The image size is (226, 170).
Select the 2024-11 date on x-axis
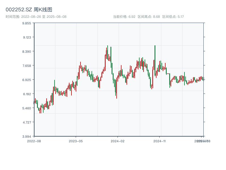159,141
